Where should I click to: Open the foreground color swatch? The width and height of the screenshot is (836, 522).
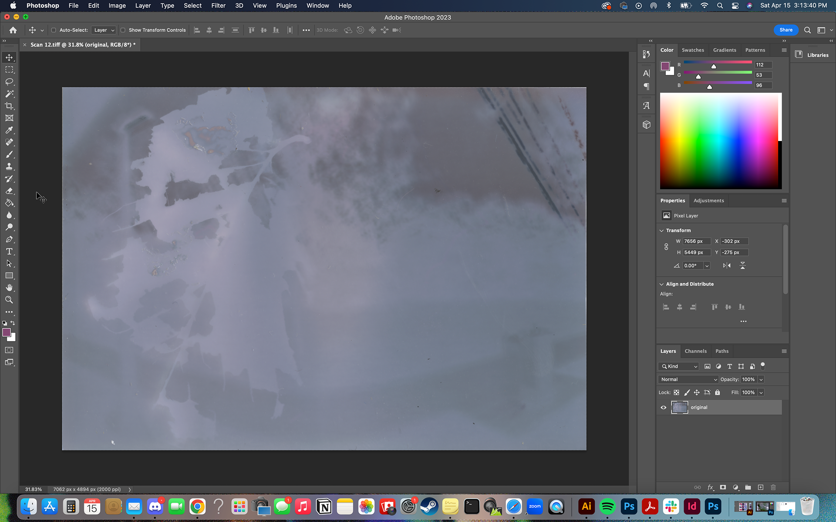(7, 333)
